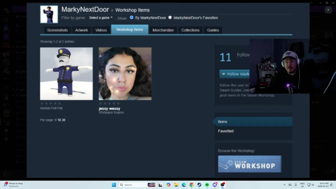Show hidden system tray icons

[x=284, y=185]
